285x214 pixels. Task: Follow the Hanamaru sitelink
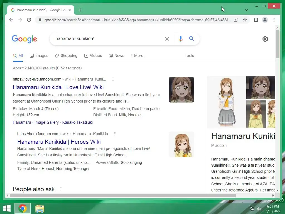pyautogui.click(x=22, y=123)
